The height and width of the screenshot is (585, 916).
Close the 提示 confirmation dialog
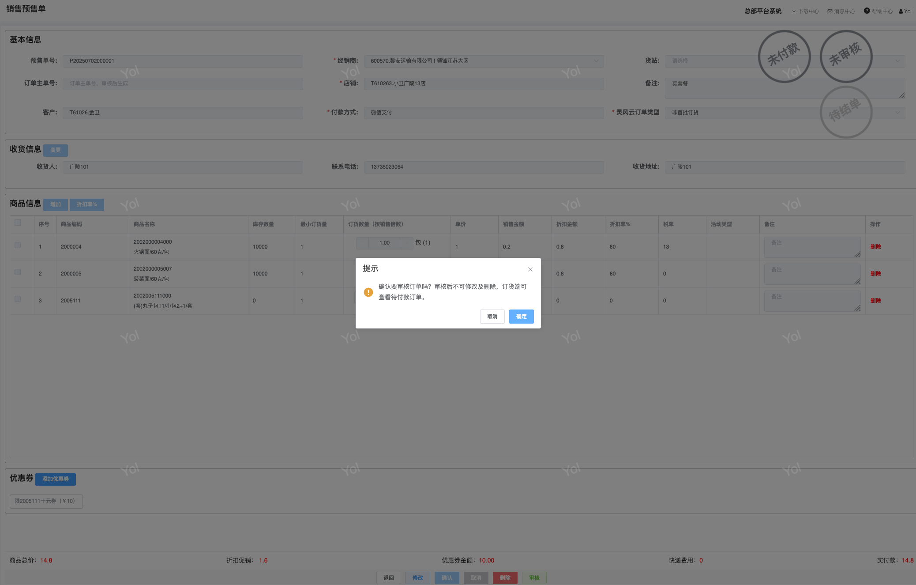[530, 269]
